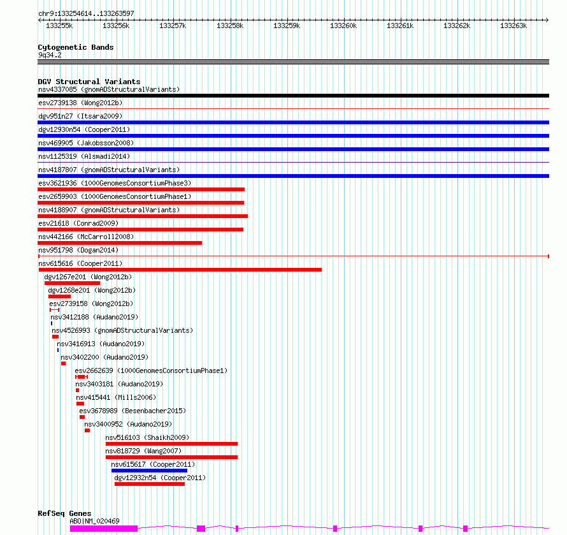This screenshot has height=535, width=567.
Task: Click esv2739158 (Wong2012b) label
Action: click(x=91, y=304)
